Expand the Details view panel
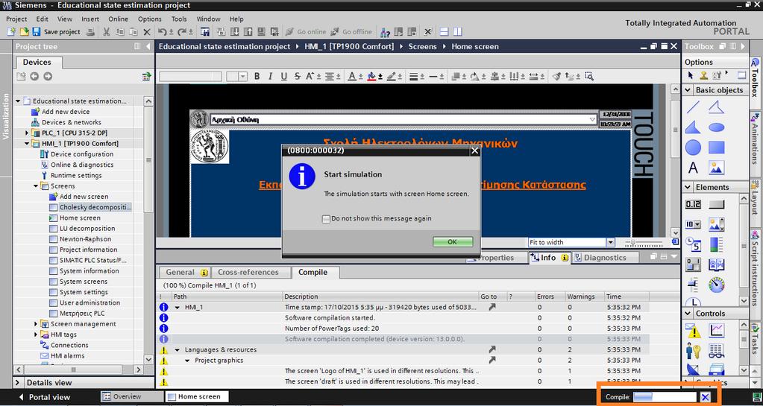Screen dimensions: 763x406 click(18, 383)
